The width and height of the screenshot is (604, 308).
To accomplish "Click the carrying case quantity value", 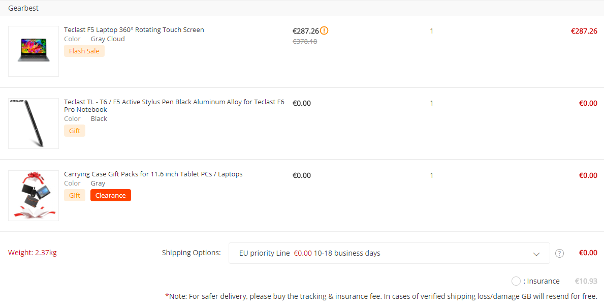I will pyautogui.click(x=431, y=175).
